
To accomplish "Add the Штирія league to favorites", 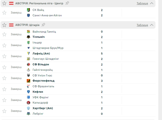I will 4,25.
